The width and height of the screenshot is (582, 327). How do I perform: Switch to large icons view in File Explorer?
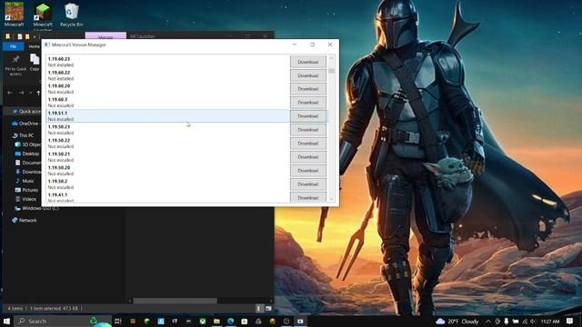[x=268, y=309]
